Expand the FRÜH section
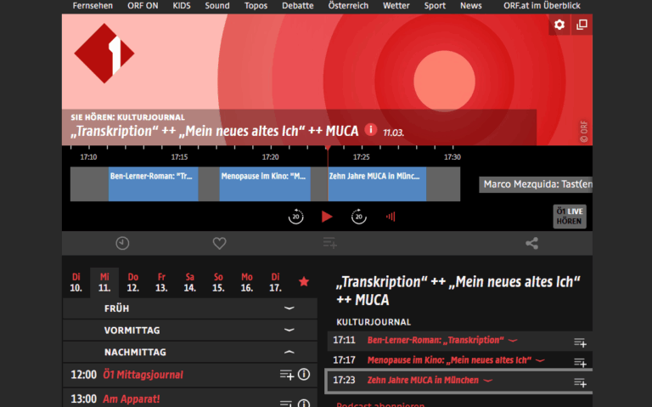Screen dimensions: 652x407 click(x=289, y=308)
